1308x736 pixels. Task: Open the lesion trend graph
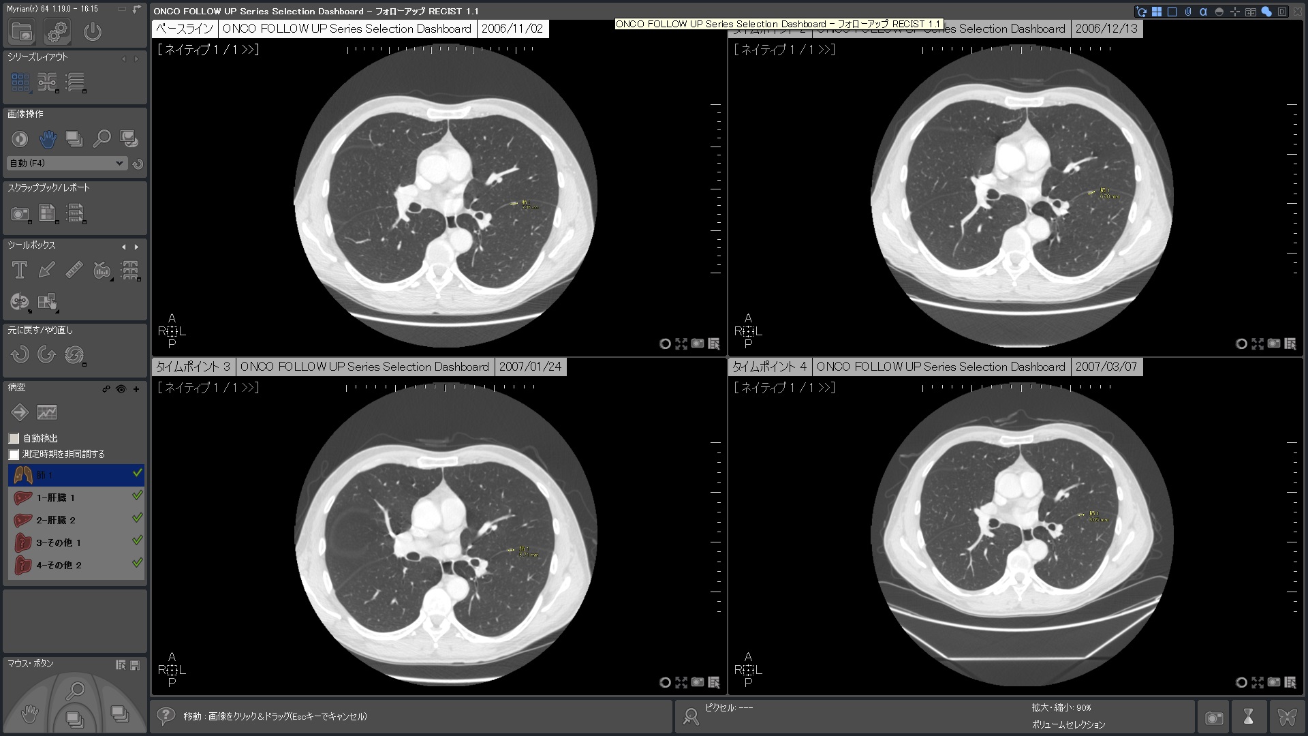(47, 412)
